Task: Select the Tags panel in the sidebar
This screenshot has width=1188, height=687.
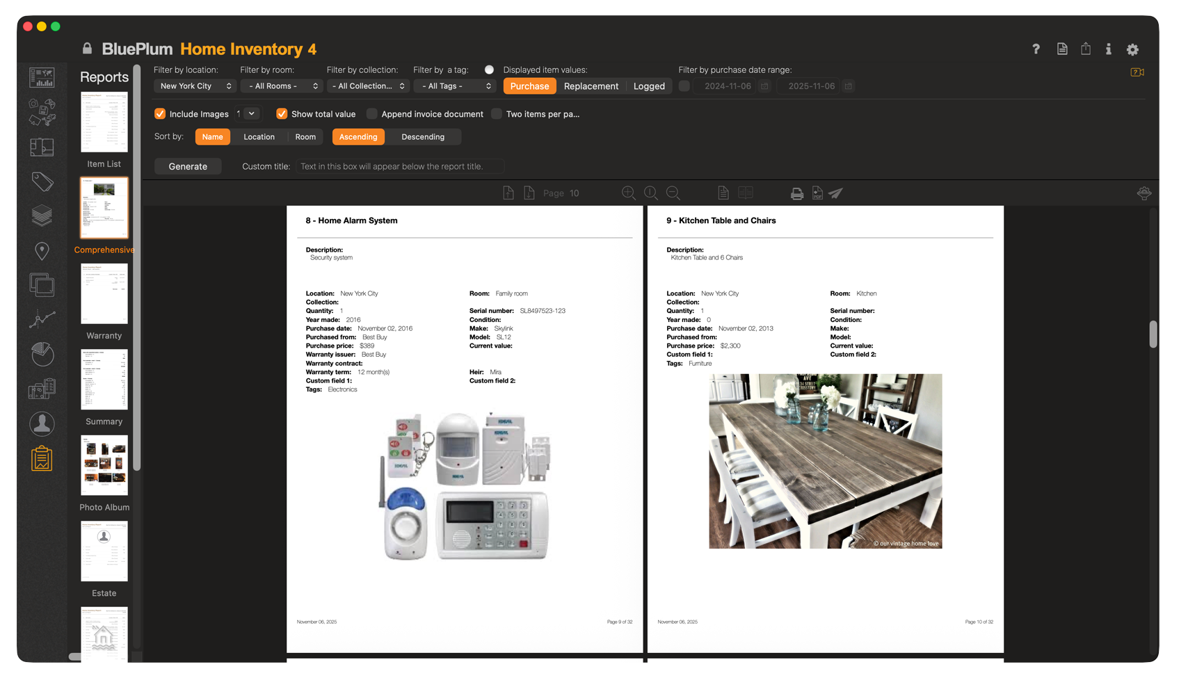Action: pos(42,181)
